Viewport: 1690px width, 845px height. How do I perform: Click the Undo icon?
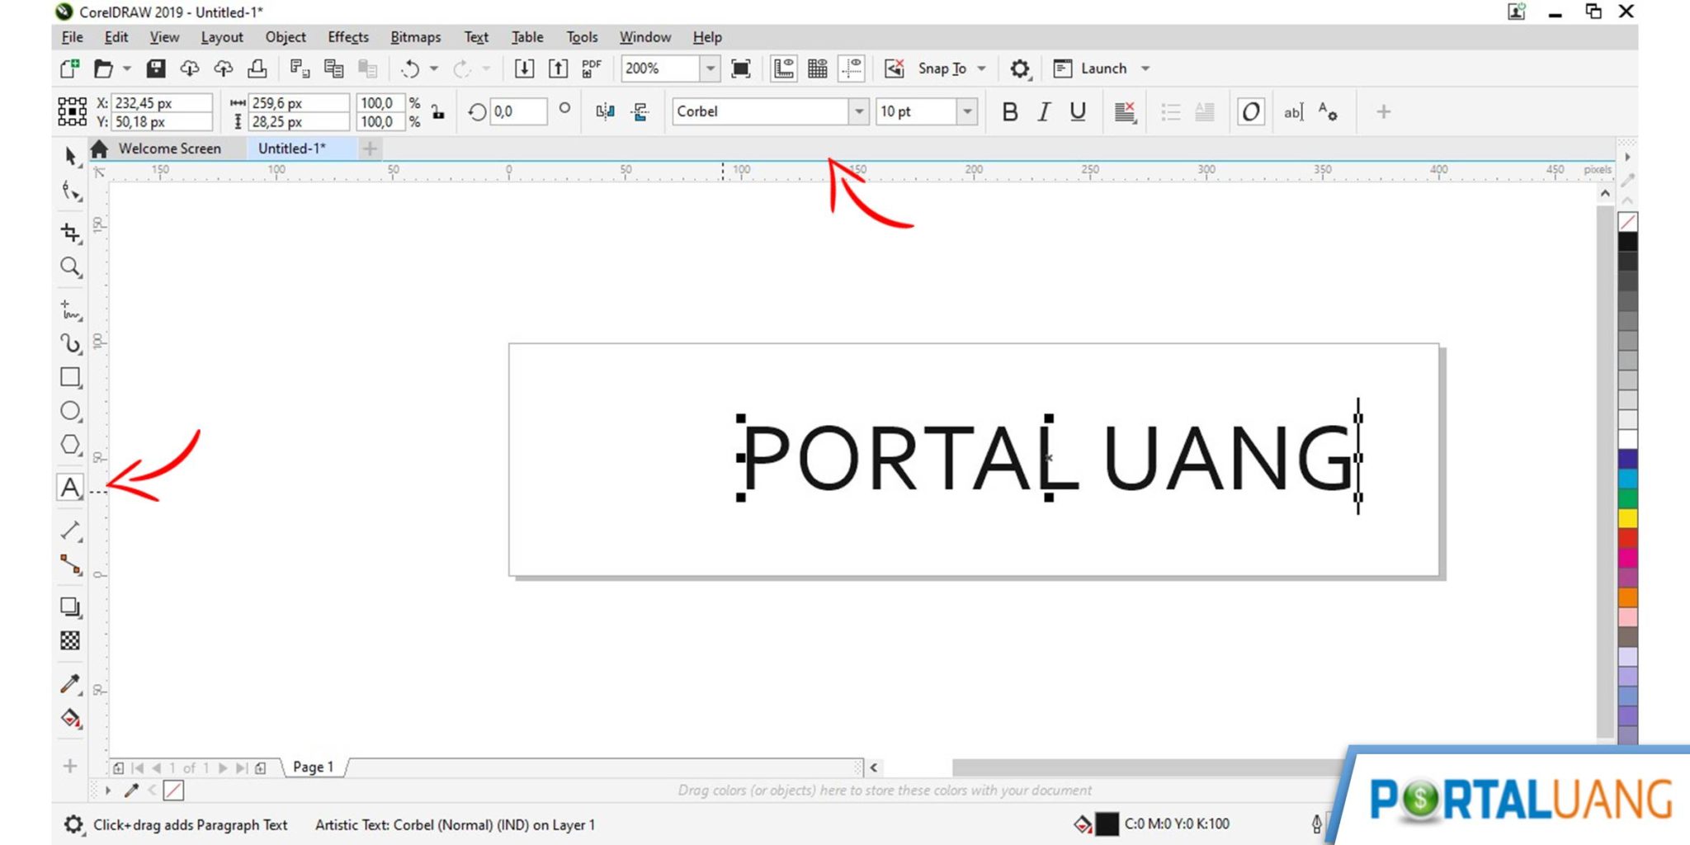pos(410,68)
